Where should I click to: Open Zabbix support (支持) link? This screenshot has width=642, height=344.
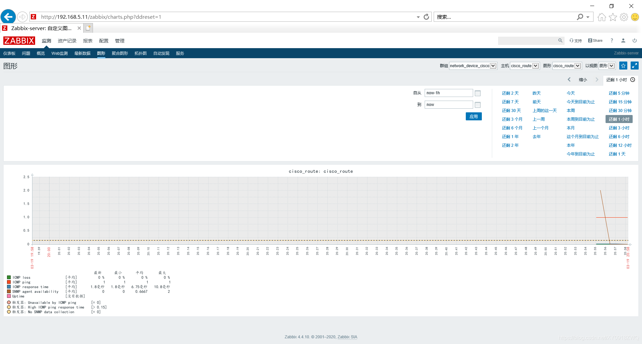(575, 40)
